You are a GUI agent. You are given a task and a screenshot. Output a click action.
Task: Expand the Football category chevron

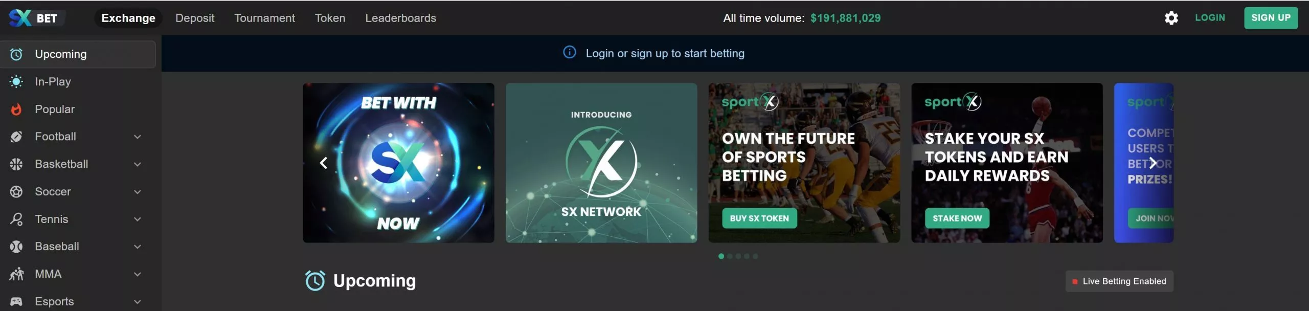[137, 137]
